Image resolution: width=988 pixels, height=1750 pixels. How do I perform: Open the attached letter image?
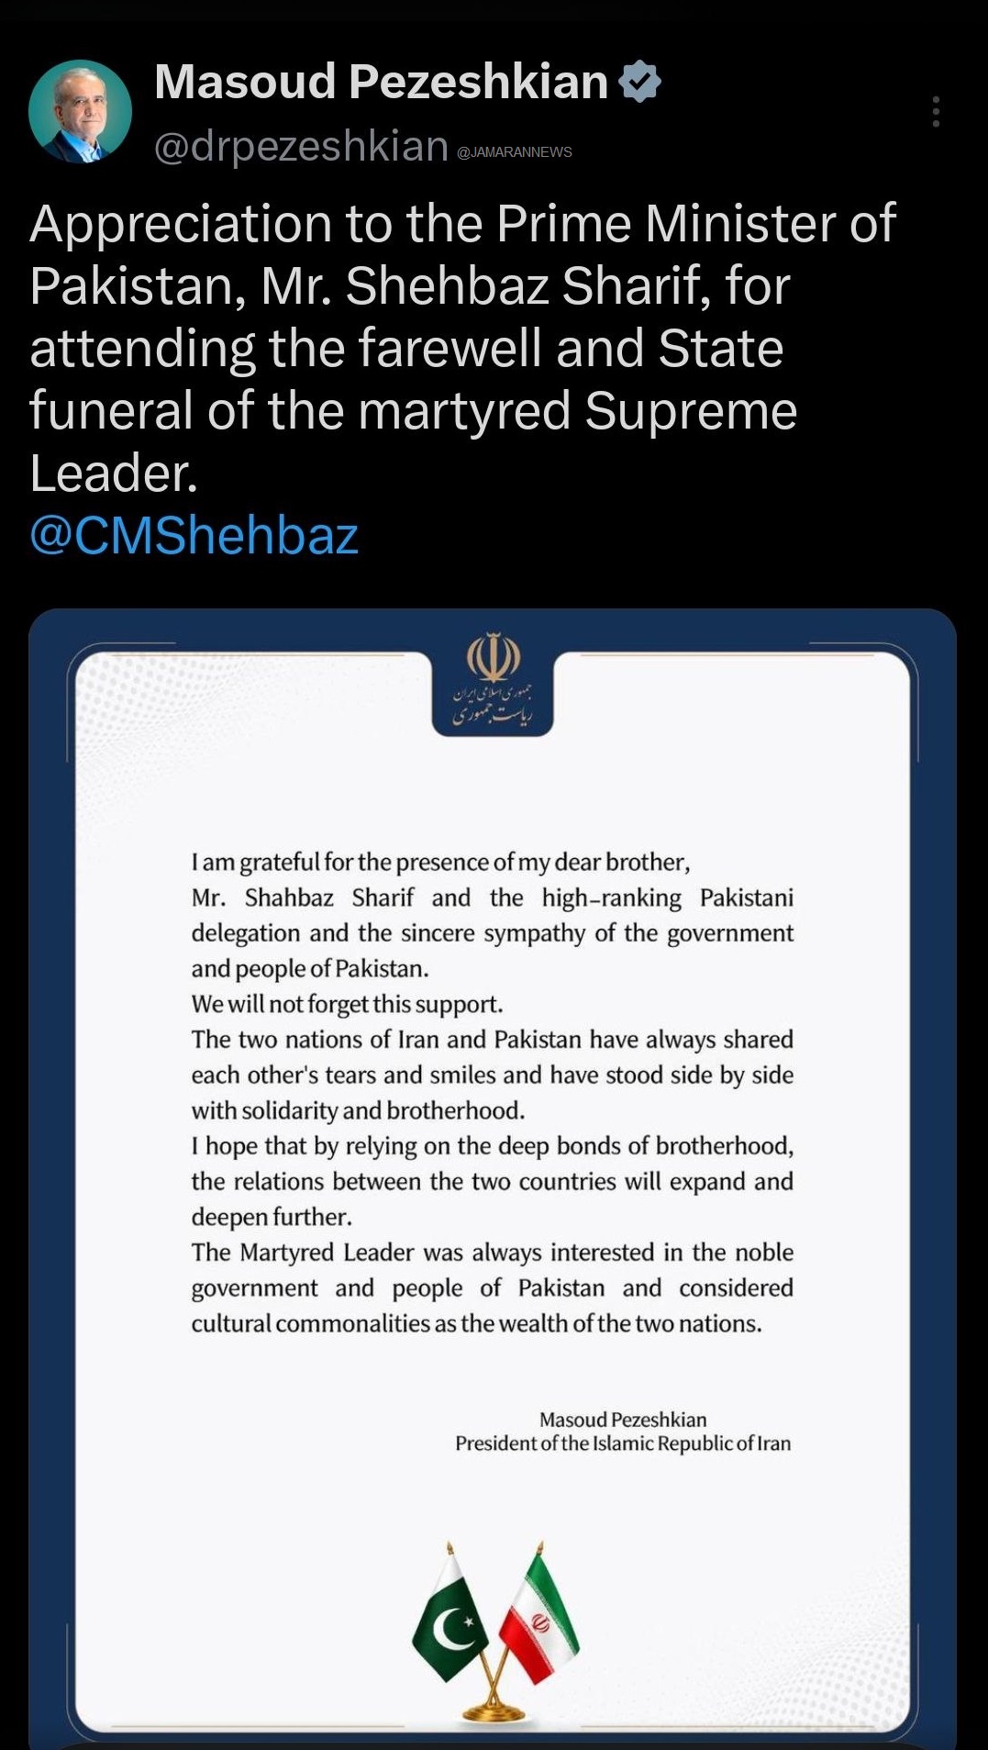click(x=493, y=1178)
